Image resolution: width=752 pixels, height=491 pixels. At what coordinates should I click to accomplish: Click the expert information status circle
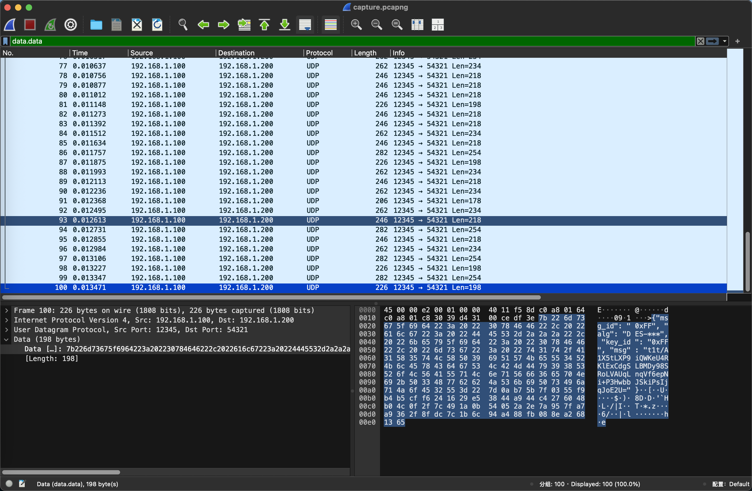[x=9, y=484]
